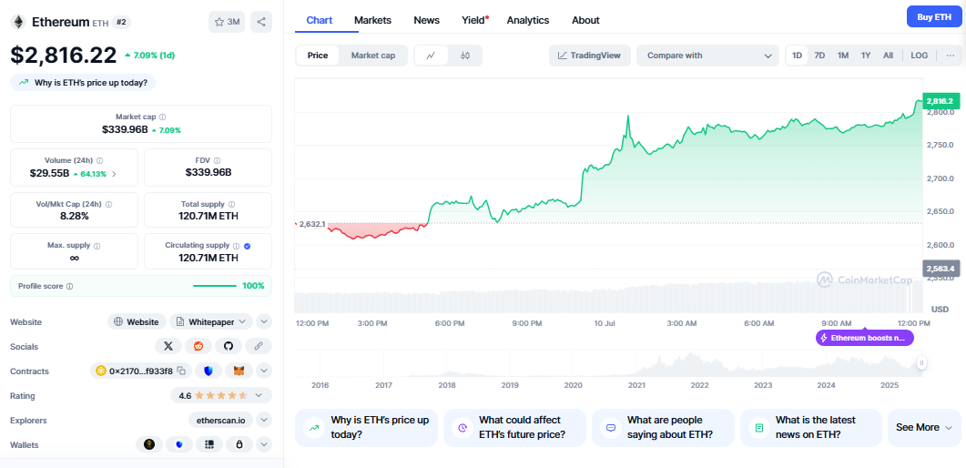Switch to candlestick chart view icon
The height and width of the screenshot is (468, 966).
click(465, 56)
